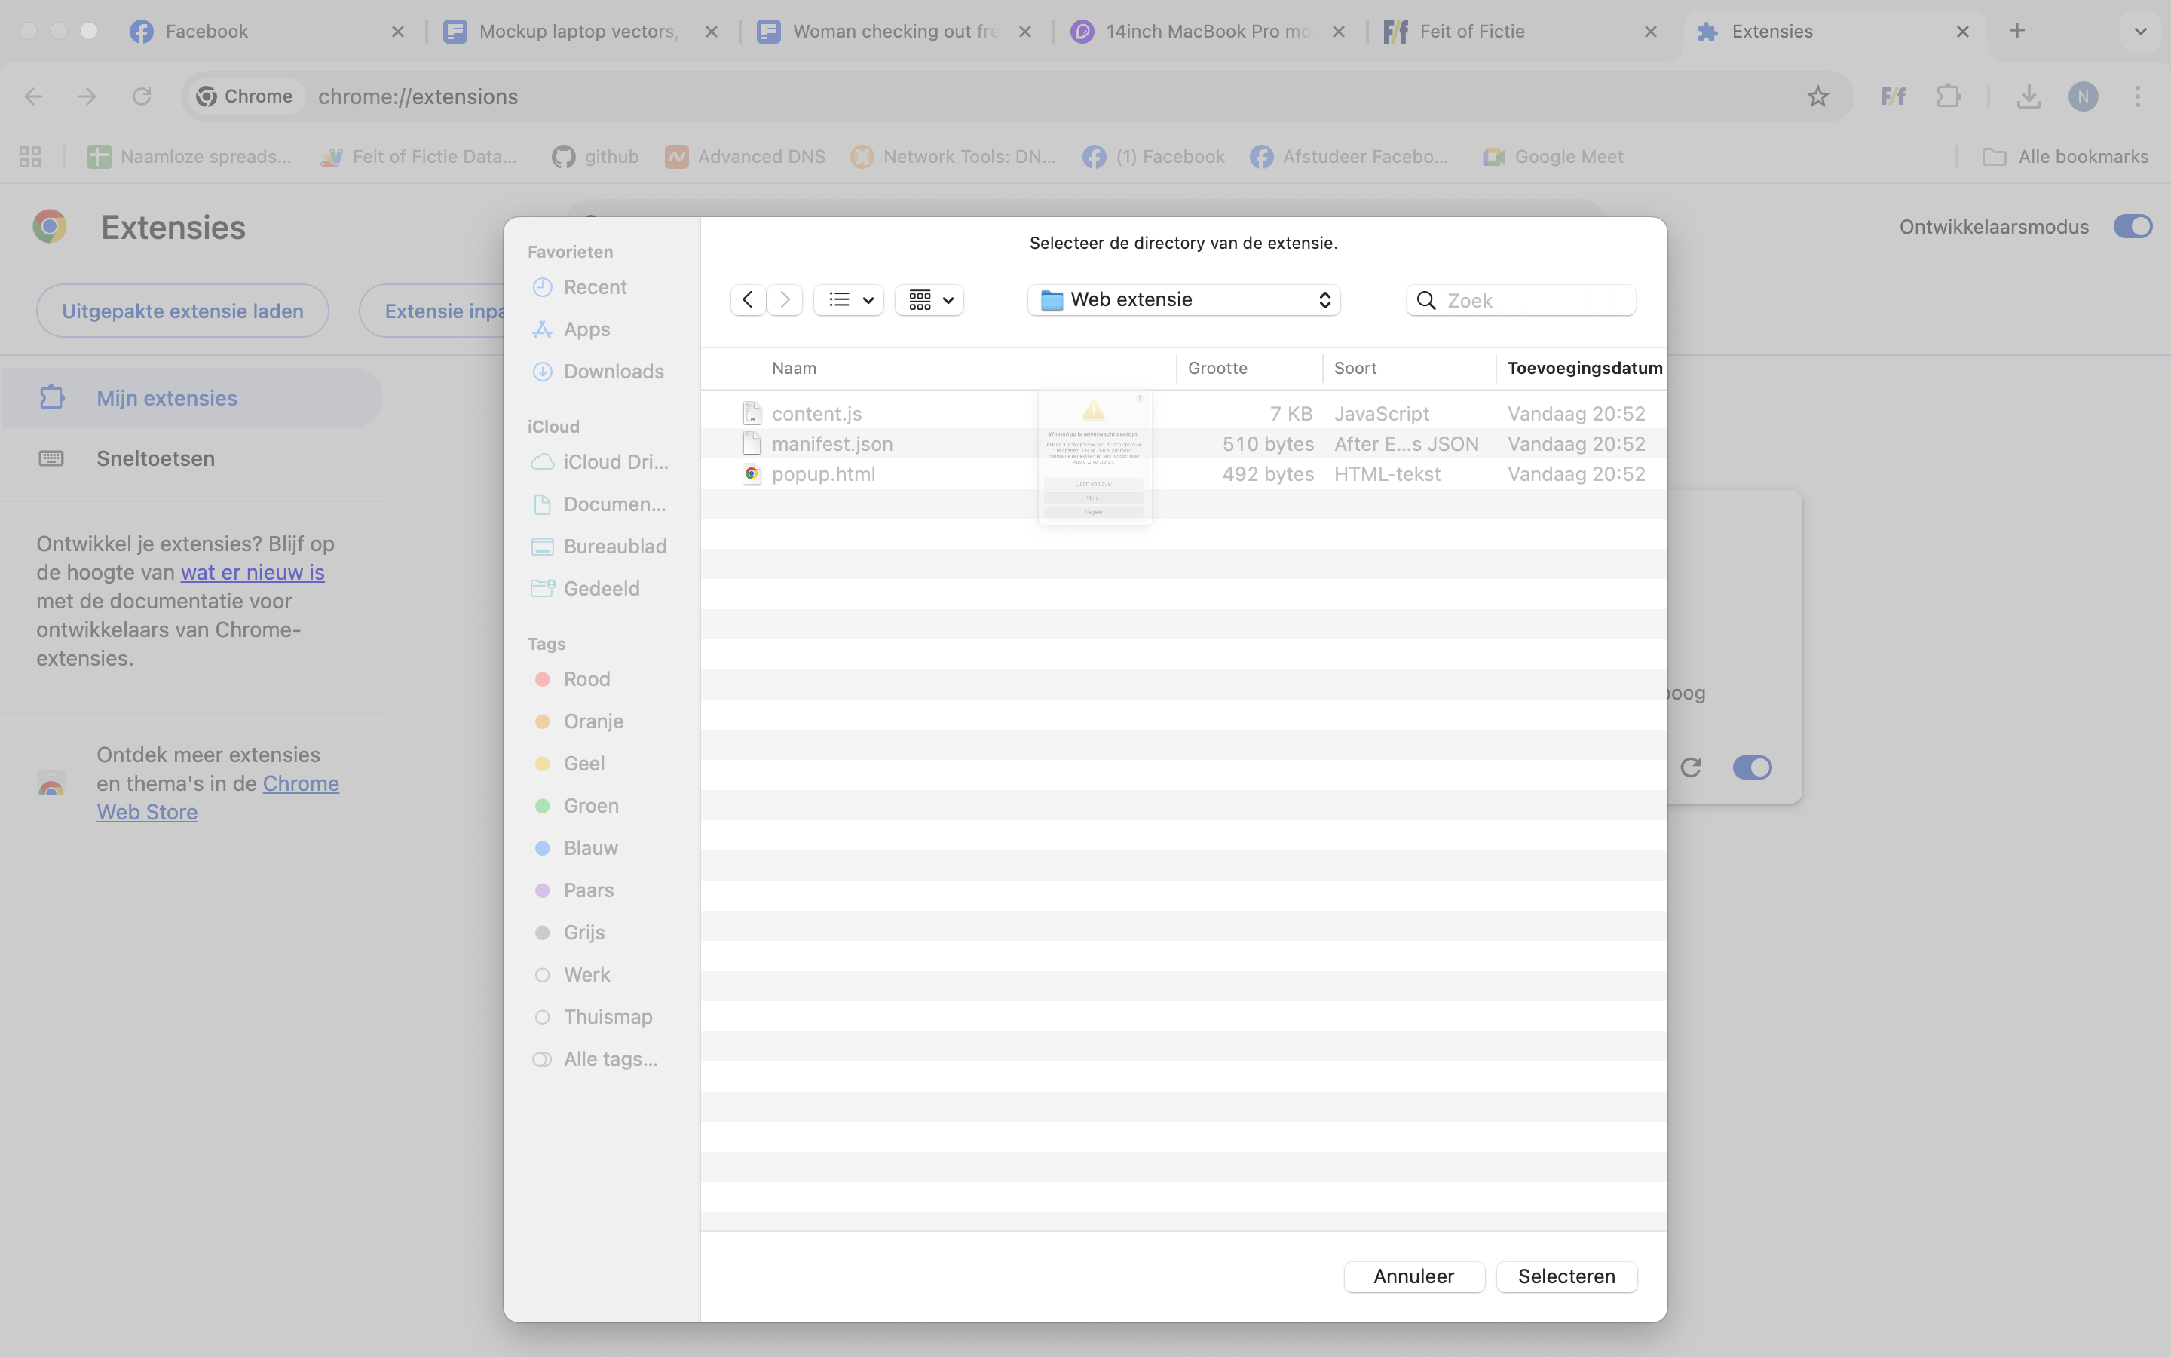This screenshot has width=2171, height=1357.
Task: Open the Feit of Fictie extension icon
Action: pos(1893,96)
